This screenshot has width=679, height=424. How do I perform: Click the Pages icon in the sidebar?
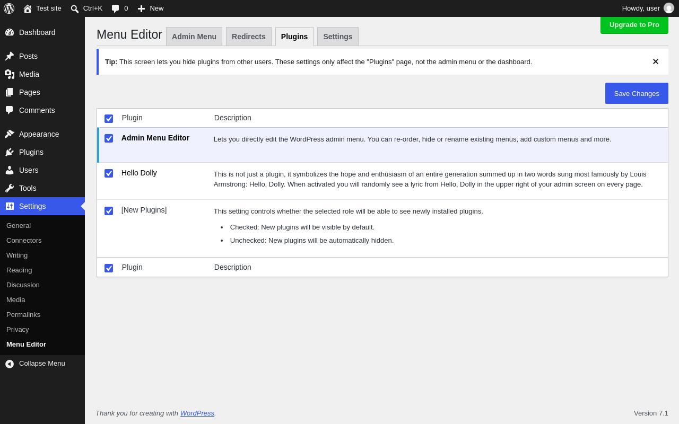tap(10, 92)
